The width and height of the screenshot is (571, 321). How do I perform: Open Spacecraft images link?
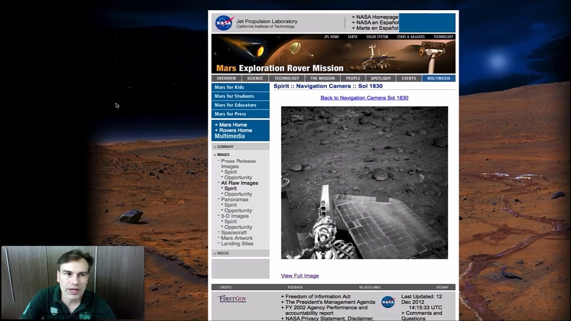point(234,233)
